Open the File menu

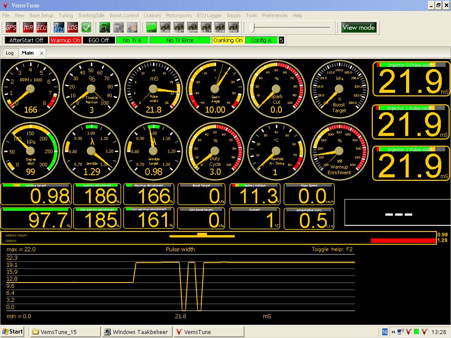tap(6, 15)
